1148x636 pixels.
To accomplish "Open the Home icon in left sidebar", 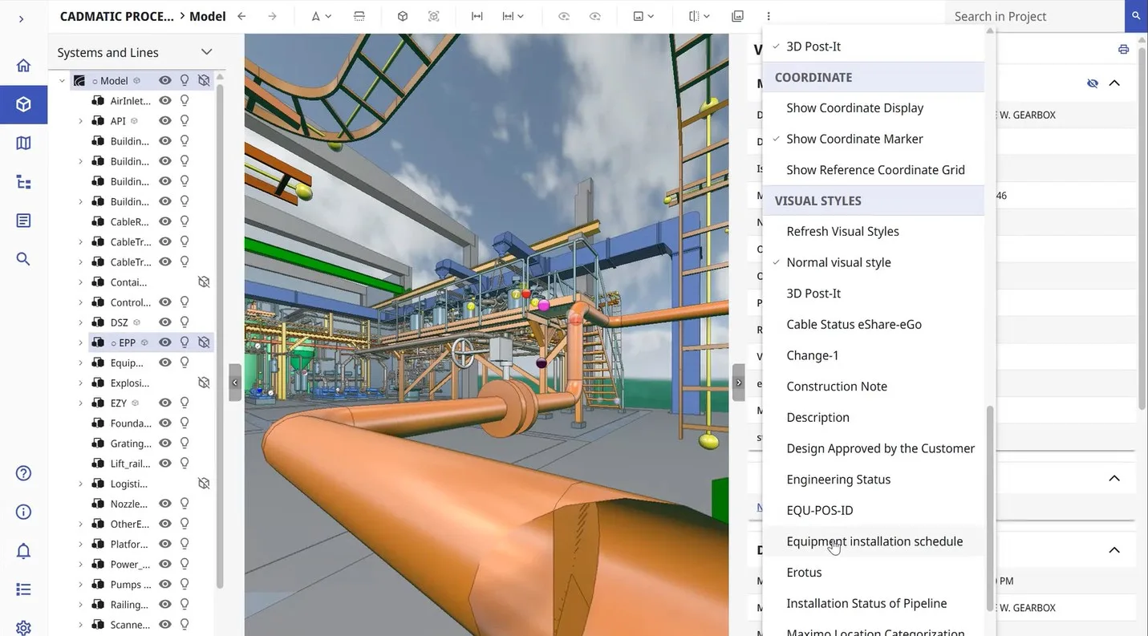I will pyautogui.click(x=23, y=66).
